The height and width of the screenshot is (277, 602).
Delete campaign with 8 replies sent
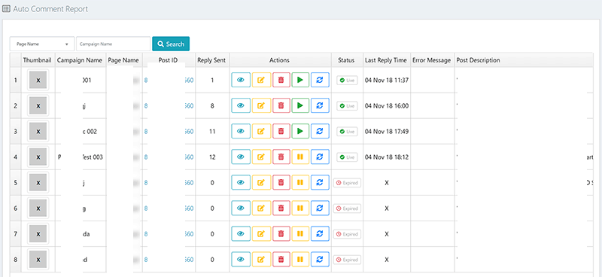point(281,105)
